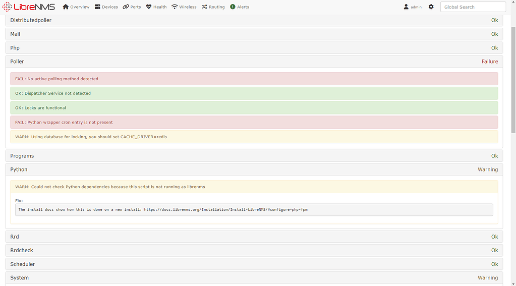The width and height of the screenshot is (516, 286).
Task: Open the Alerts menu
Action: coord(240,7)
